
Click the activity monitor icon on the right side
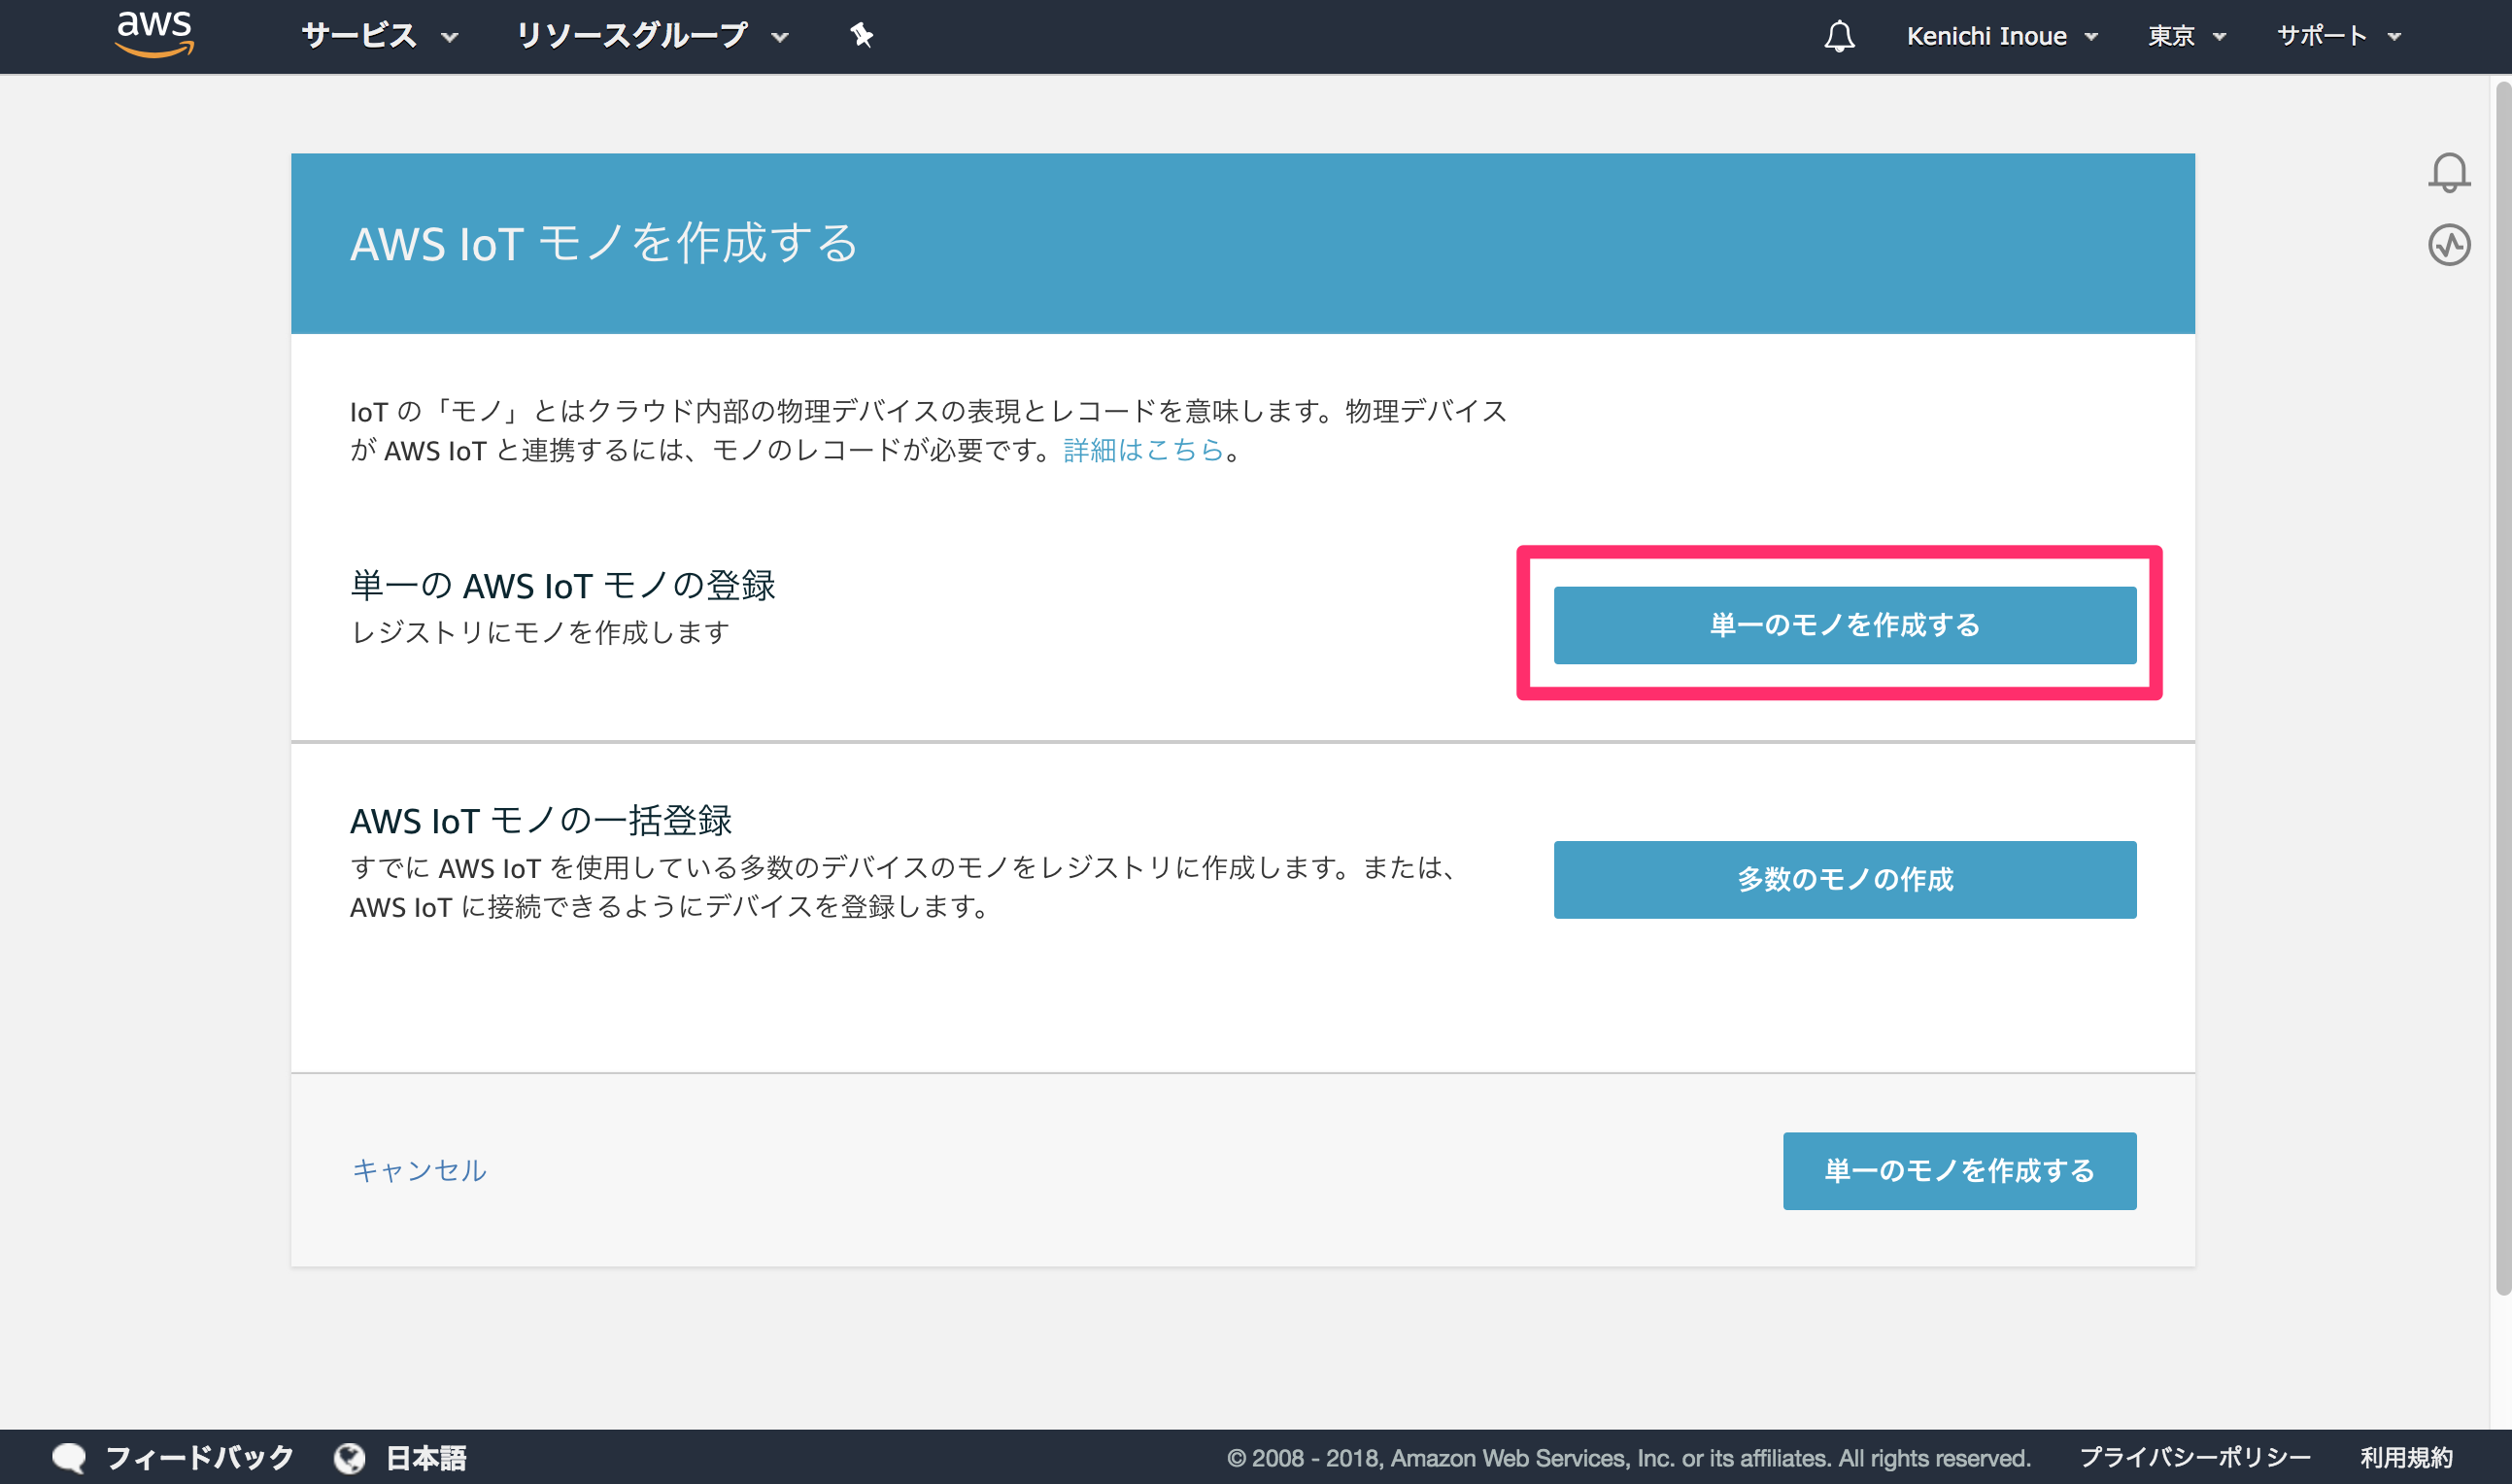pyautogui.click(x=2449, y=245)
